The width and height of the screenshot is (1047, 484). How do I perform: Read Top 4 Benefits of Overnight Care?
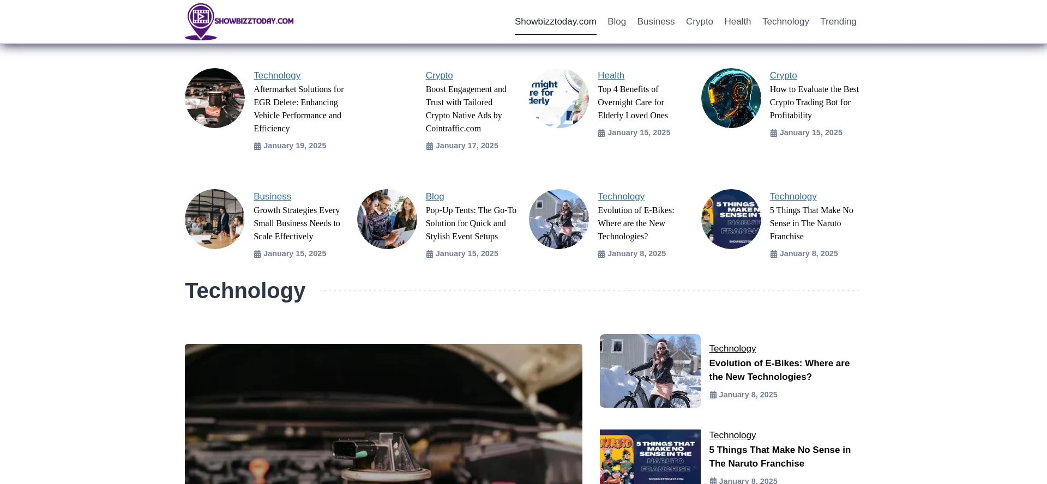pos(633,102)
